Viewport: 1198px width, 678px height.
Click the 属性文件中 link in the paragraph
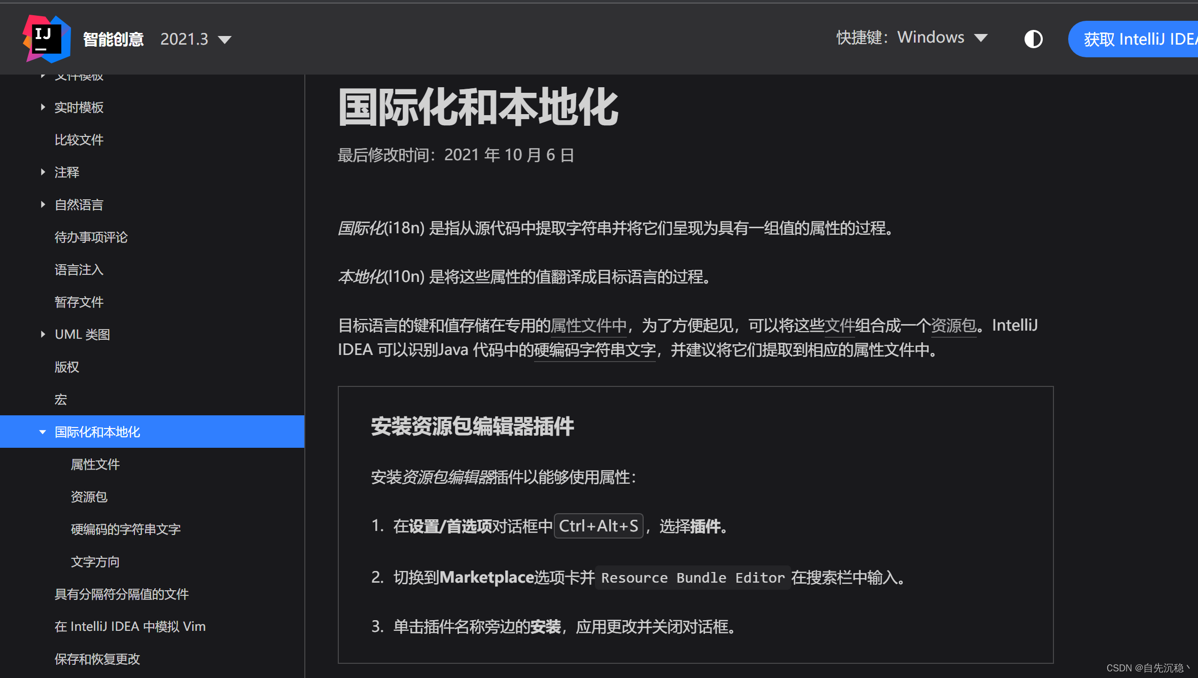pos(588,325)
